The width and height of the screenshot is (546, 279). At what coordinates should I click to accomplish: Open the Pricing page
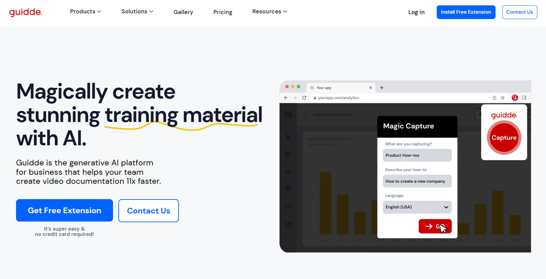[223, 12]
